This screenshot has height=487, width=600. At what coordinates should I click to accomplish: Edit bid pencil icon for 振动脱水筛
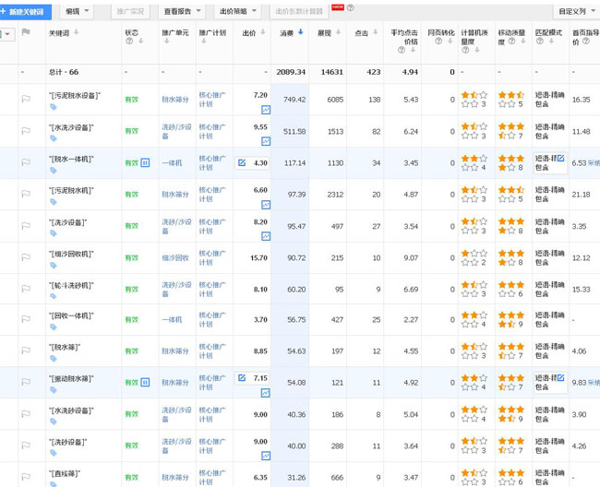pyautogui.click(x=242, y=378)
